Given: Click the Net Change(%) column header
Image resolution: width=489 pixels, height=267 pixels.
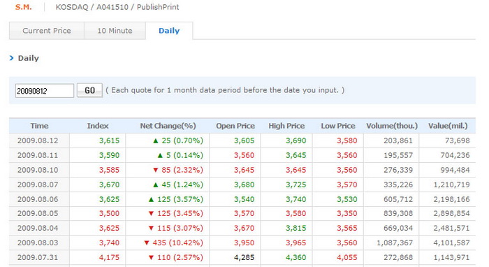Looking at the screenshot, I should [x=168, y=126].
